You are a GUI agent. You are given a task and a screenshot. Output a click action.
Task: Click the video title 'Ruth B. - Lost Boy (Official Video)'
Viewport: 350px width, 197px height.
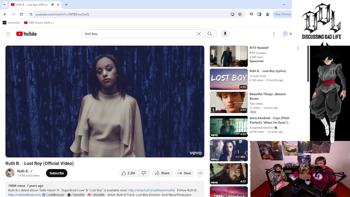[39, 163]
